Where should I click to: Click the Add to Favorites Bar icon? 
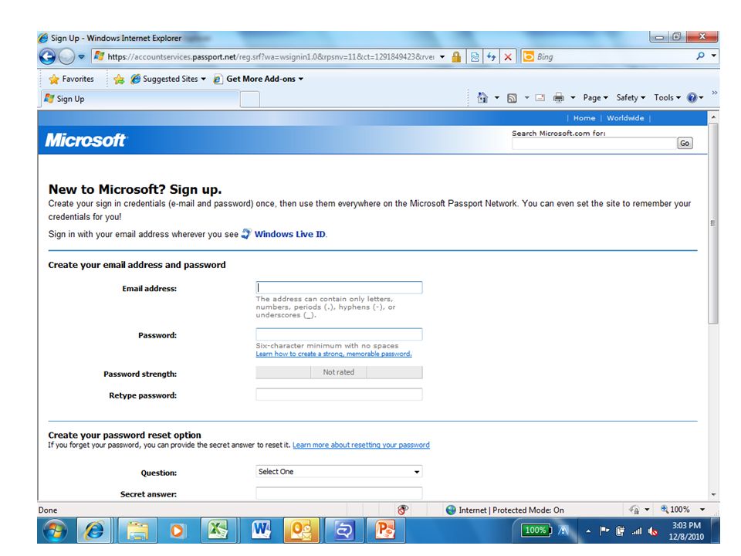point(119,79)
